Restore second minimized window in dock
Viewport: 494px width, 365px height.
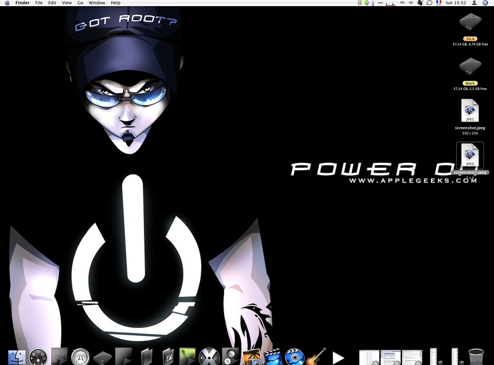(391, 358)
